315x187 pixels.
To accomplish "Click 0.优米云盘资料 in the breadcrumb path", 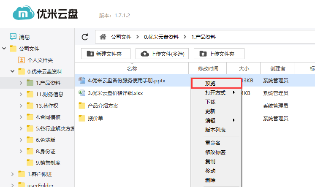I will tap(161, 37).
